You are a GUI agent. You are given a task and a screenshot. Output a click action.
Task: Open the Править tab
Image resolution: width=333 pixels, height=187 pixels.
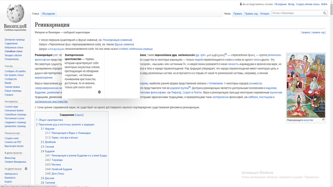(x=238, y=14)
